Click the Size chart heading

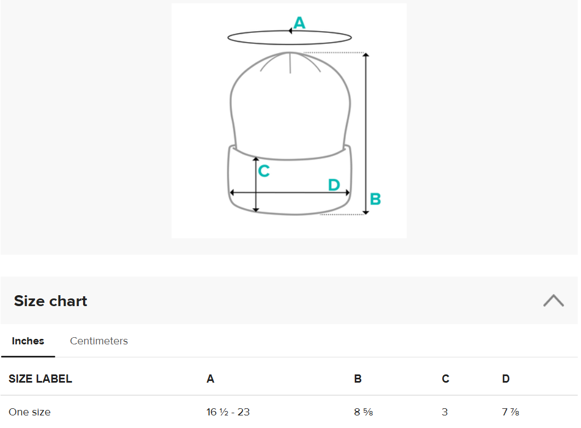click(51, 301)
